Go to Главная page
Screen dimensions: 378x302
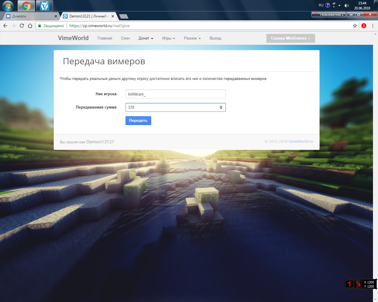pyautogui.click(x=105, y=38)
